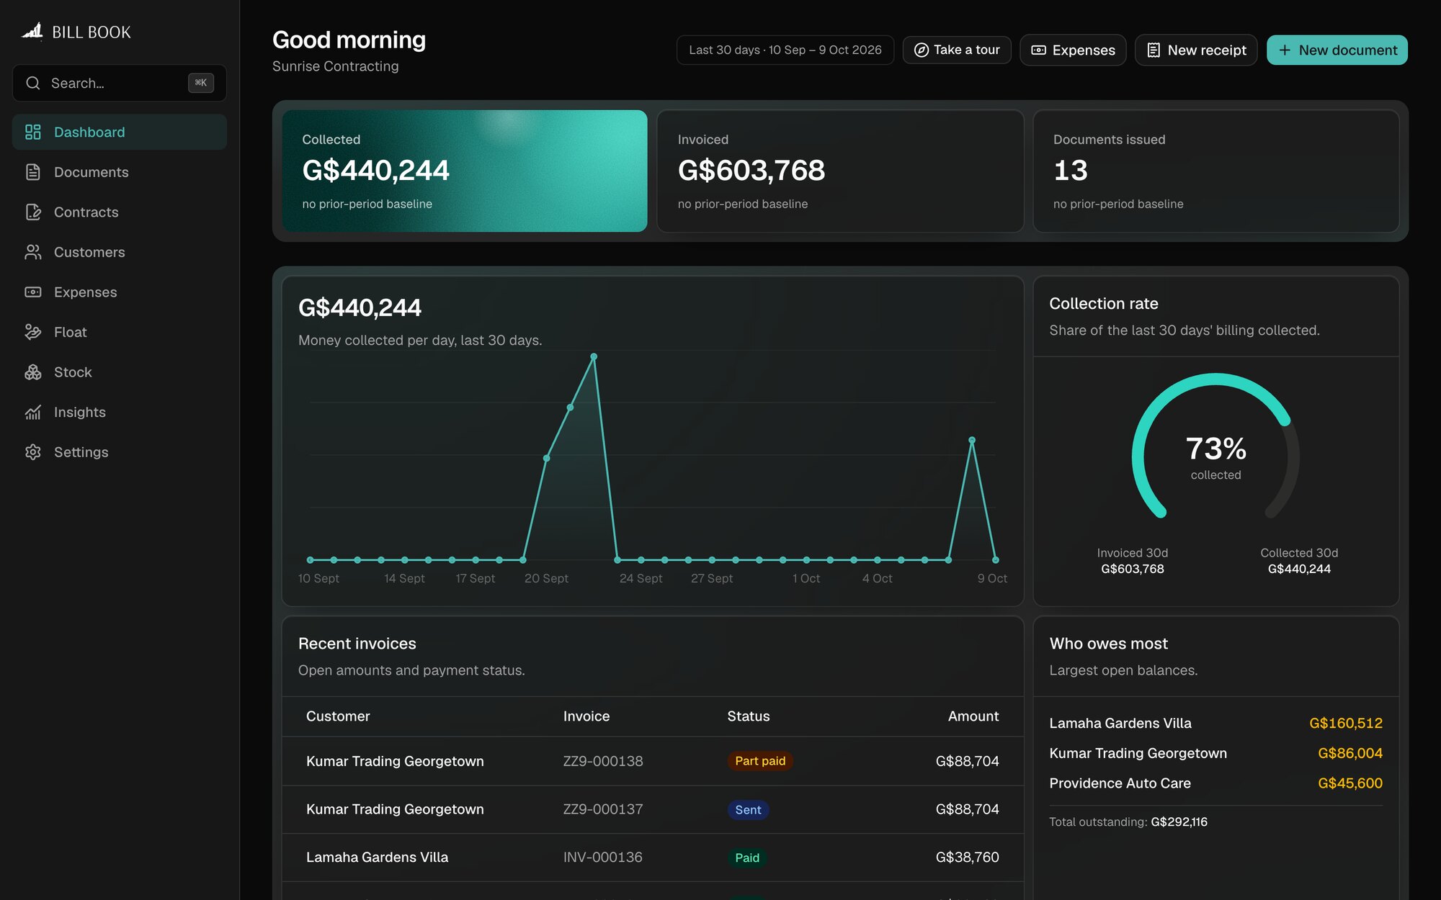Image resolution: width=1441 pixels, height=900 pixels.
Task: Click the Contracts pen-document icon
Action: point(33,212)
